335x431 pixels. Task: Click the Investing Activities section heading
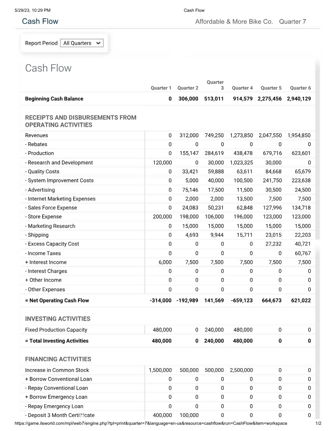(x=58, y=319)
